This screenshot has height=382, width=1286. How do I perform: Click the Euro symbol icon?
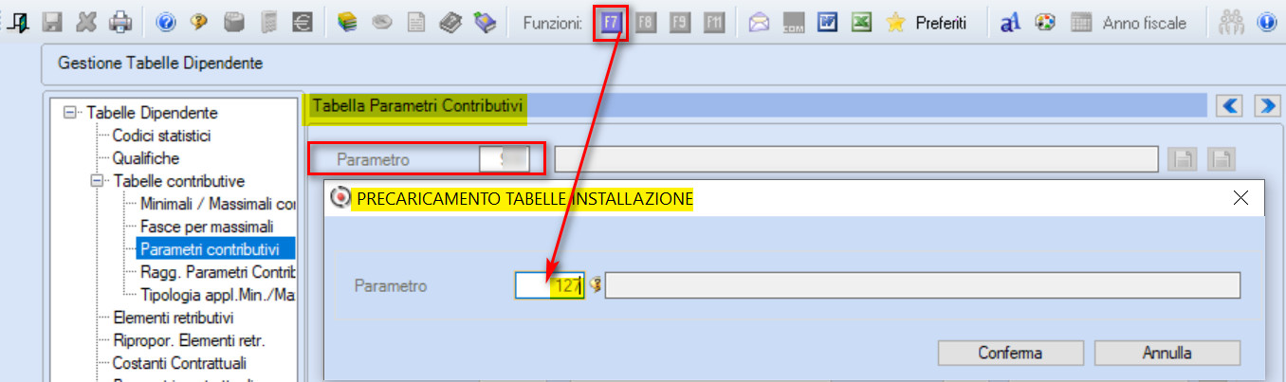coord(303,21)
